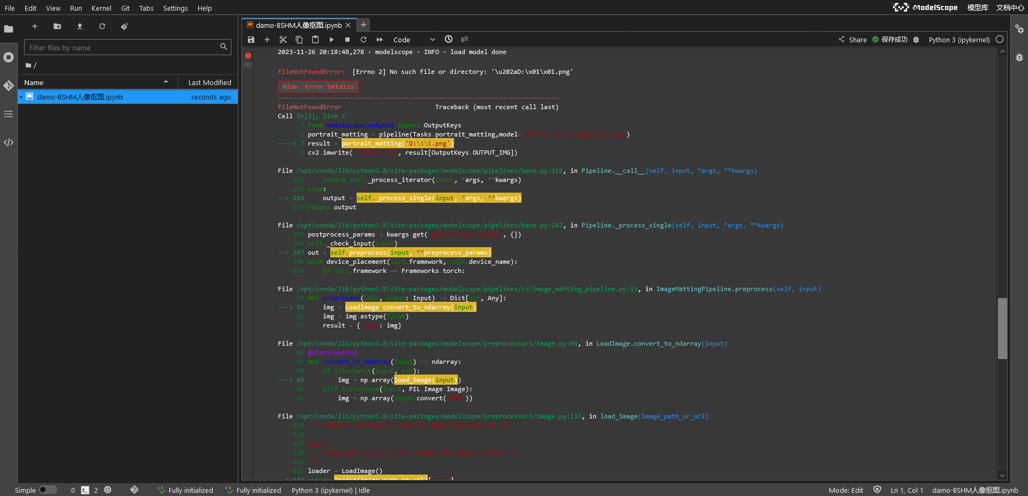Click the clock icon in notebook toolbar
This screenshot has height=496, width=1028.
(x=449, y=39)
